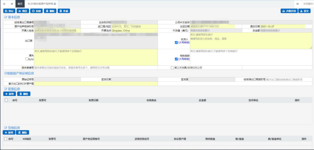Image resolution: width=314 pixels, height=150 pixels.
Task: Click the 经核准出口商授权号 input field
Action: 289,79
